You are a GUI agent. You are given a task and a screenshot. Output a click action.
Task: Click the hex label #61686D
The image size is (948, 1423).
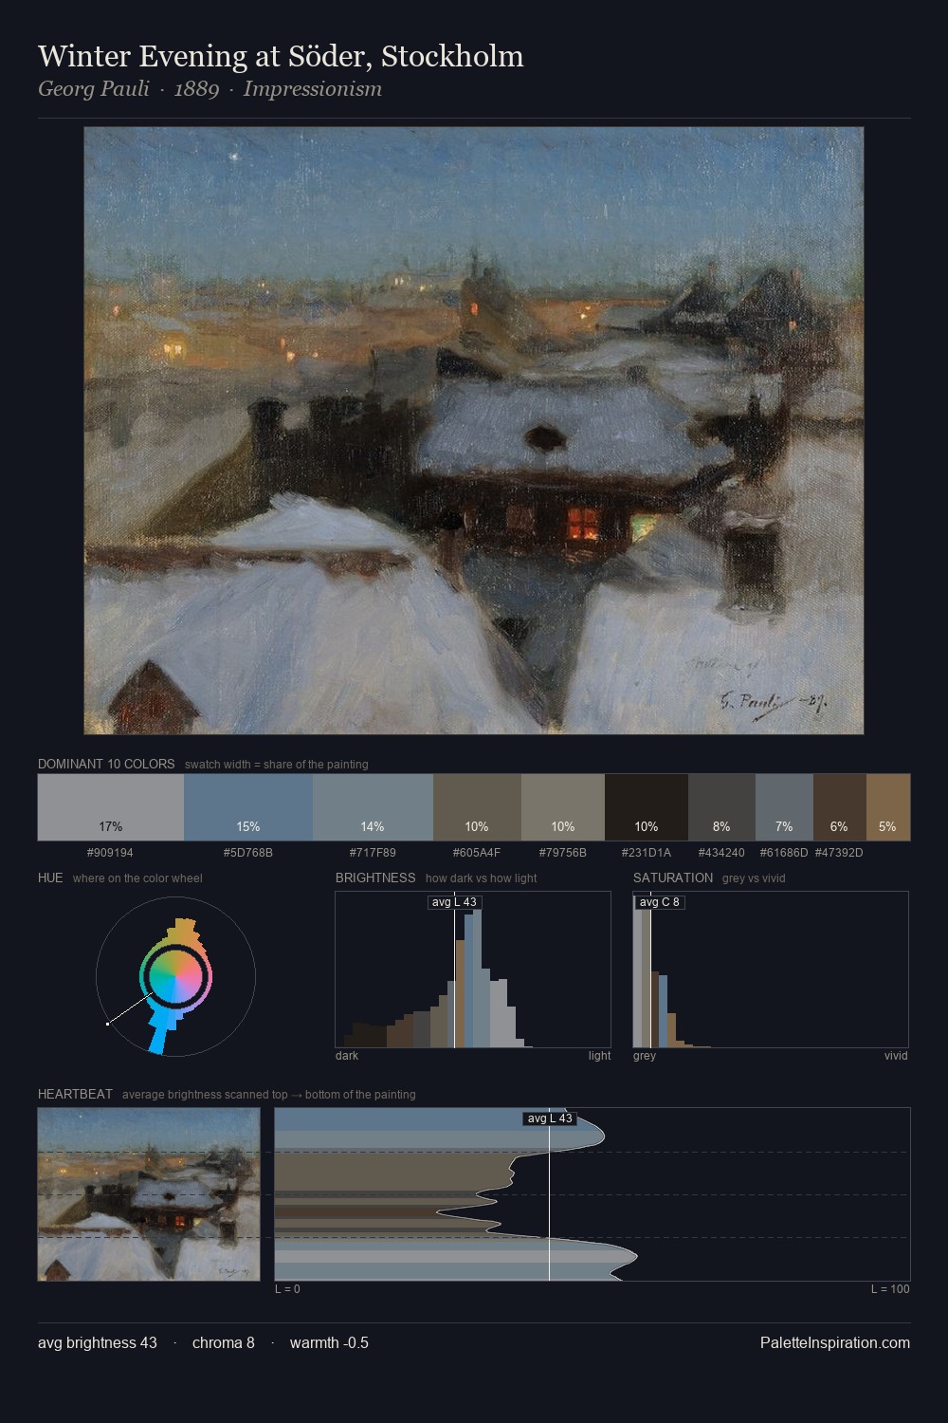[x=784, y=853]
